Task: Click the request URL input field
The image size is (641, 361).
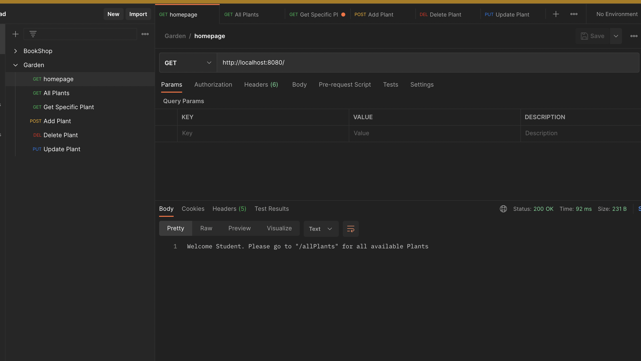Action: pos(425,63)
